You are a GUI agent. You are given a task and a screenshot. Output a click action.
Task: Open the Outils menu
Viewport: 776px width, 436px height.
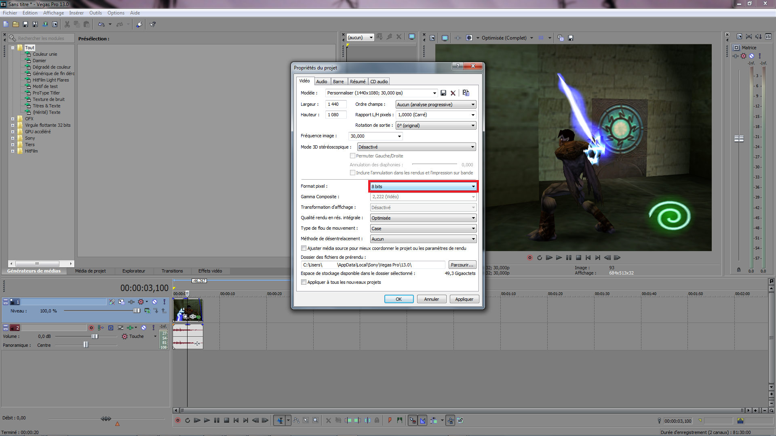click(x=95, y=13)
